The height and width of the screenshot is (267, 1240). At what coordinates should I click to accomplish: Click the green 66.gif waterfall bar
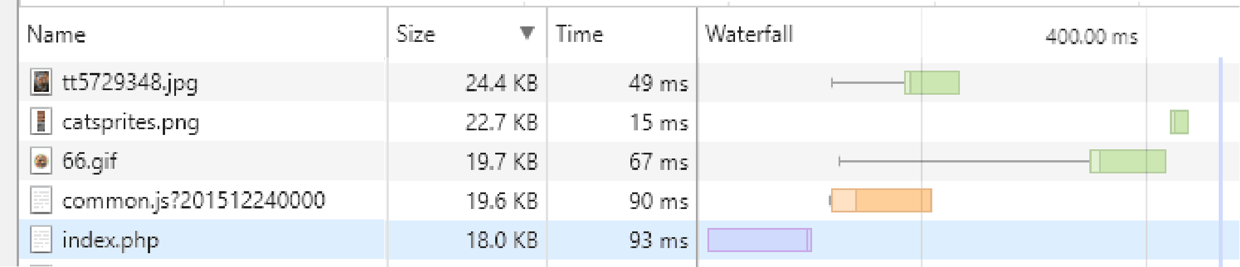[x=1128, y=161]
